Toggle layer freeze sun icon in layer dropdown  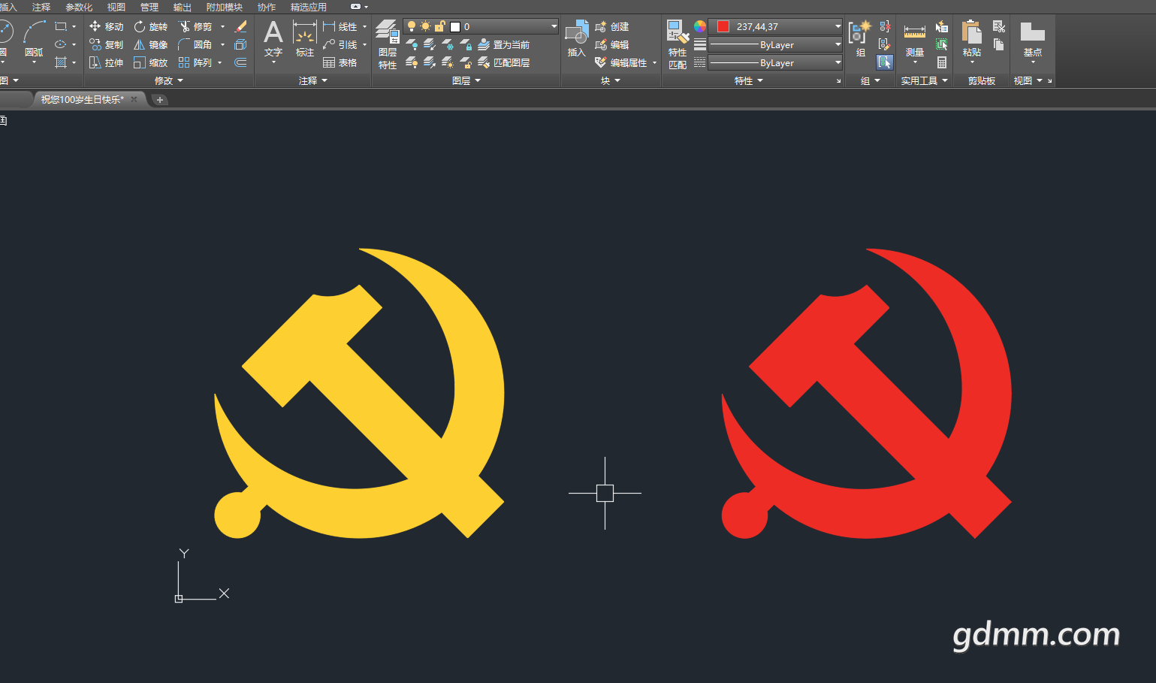(426, 26)
